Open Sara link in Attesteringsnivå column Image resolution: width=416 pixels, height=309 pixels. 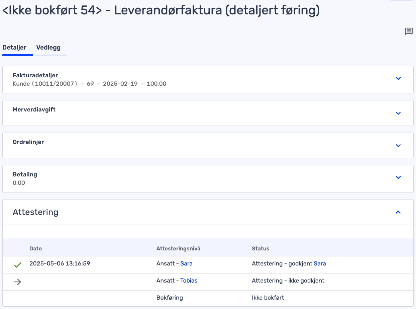pyautogui.click(x=186, y=263)
